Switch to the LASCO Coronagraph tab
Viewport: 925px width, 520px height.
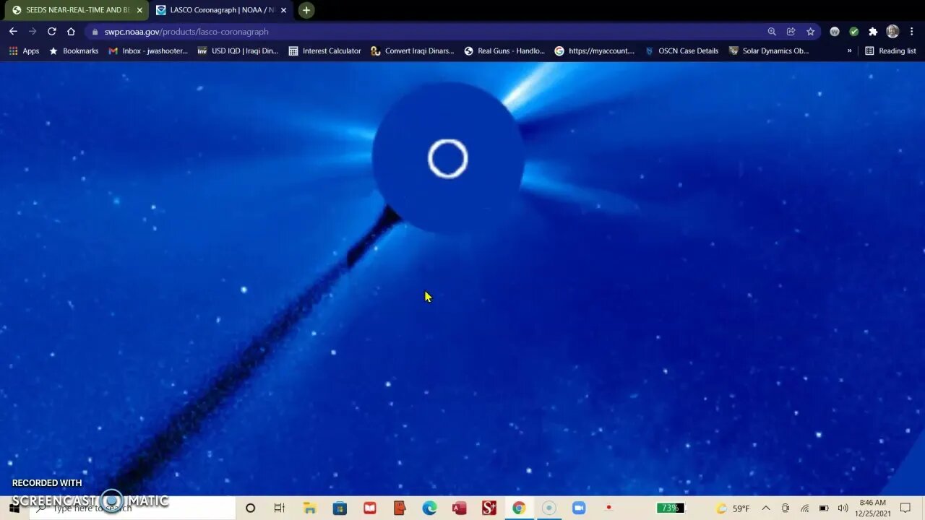(221, 10)
